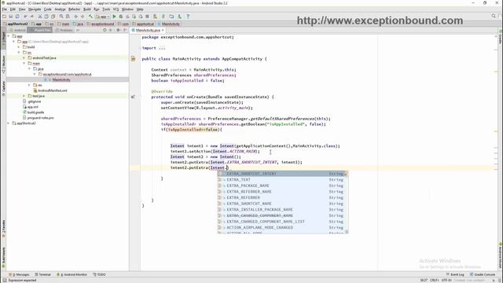Open the Refactor menu
Screen dimensions: 503x283
click(x=75, y=9)
